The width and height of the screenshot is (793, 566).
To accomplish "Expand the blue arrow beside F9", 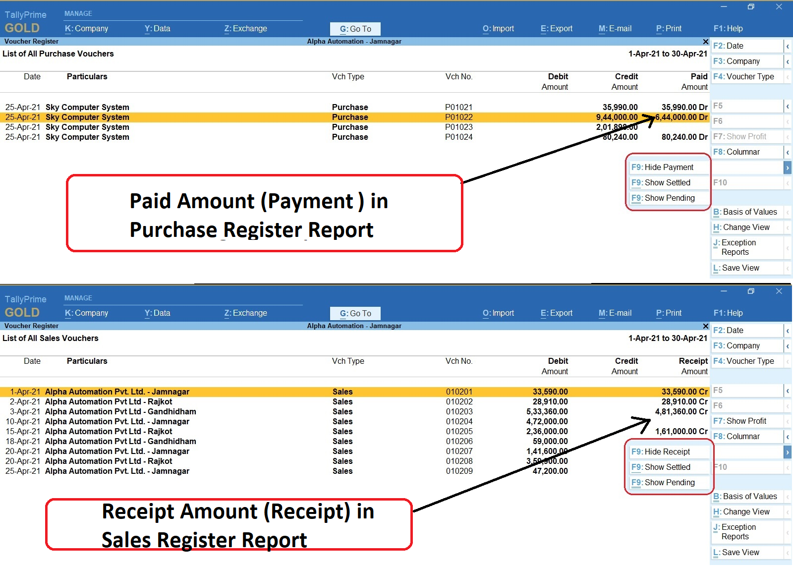I will point(787,167).
